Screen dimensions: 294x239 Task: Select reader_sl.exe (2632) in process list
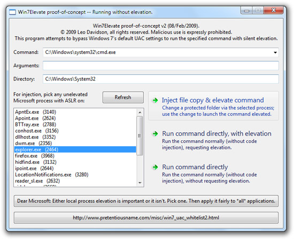click(75, 181)
